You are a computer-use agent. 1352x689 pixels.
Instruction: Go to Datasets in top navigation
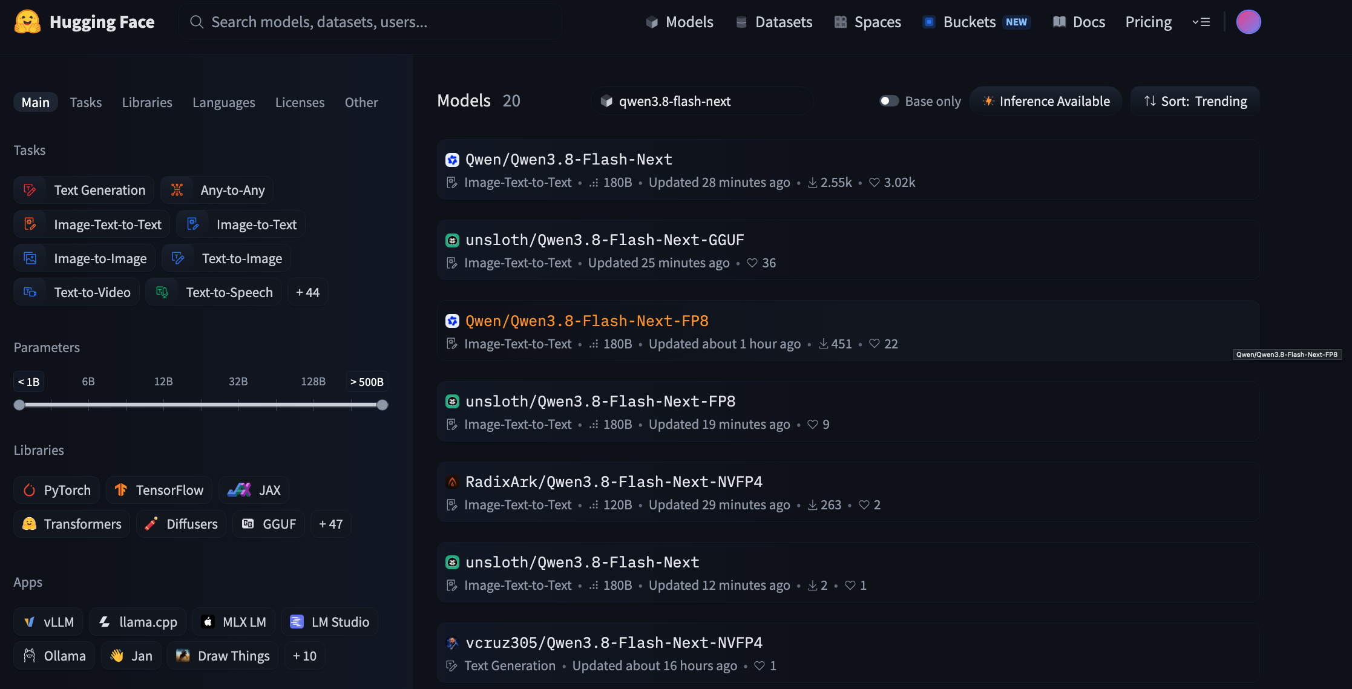774,22
